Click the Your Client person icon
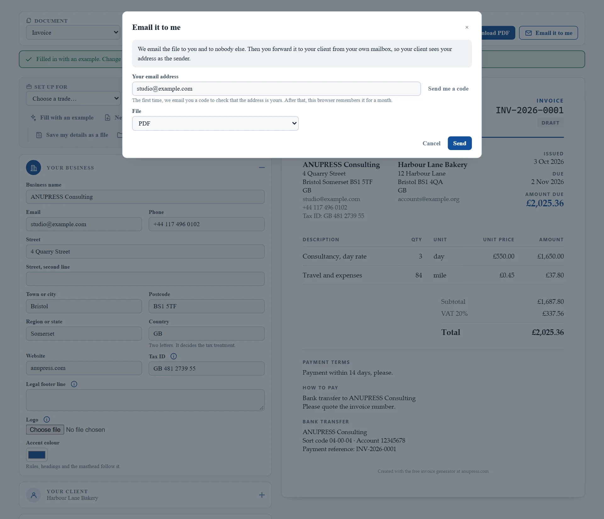Image resolution: width=604 pixels, height=519 pixels. coord(33,495)
